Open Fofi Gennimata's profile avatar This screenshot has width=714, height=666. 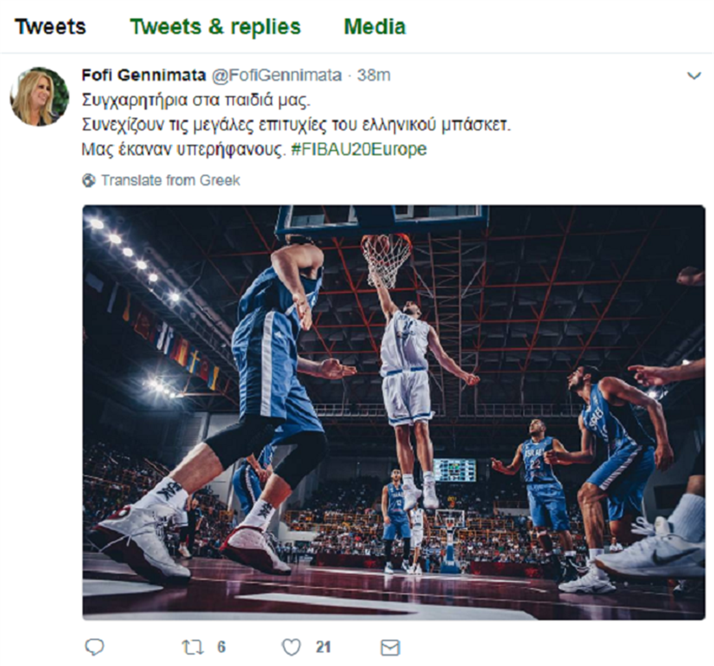point(39,96)
